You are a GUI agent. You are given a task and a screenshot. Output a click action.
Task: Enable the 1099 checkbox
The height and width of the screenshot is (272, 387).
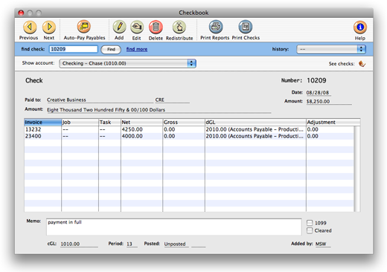point(310,223)
